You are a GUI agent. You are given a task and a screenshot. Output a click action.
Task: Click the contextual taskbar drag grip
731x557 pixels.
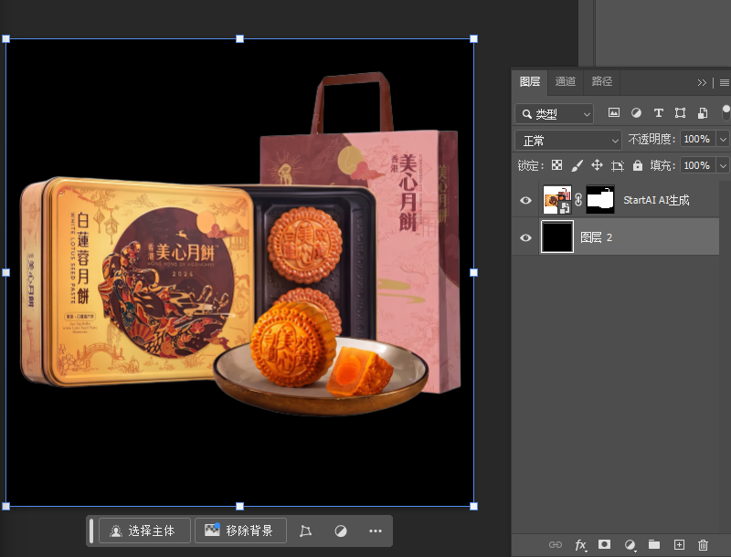91,531
